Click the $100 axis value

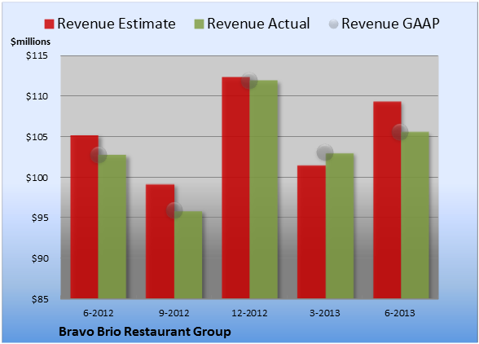click(x=37, y=178)
